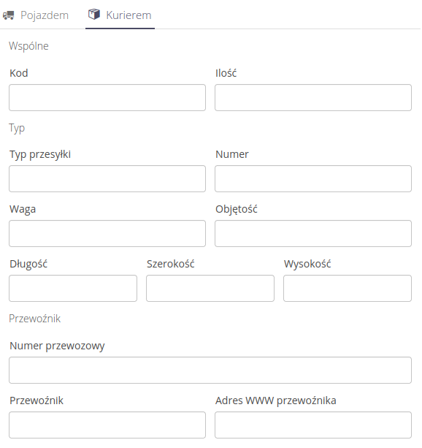Click the Numer przewozowy field
The height and width of the screenshot is (448, 422).
point(210,370)
